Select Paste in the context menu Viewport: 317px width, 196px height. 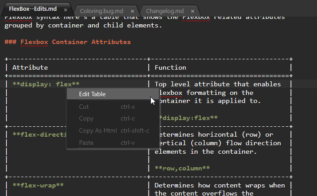(113, 143)
